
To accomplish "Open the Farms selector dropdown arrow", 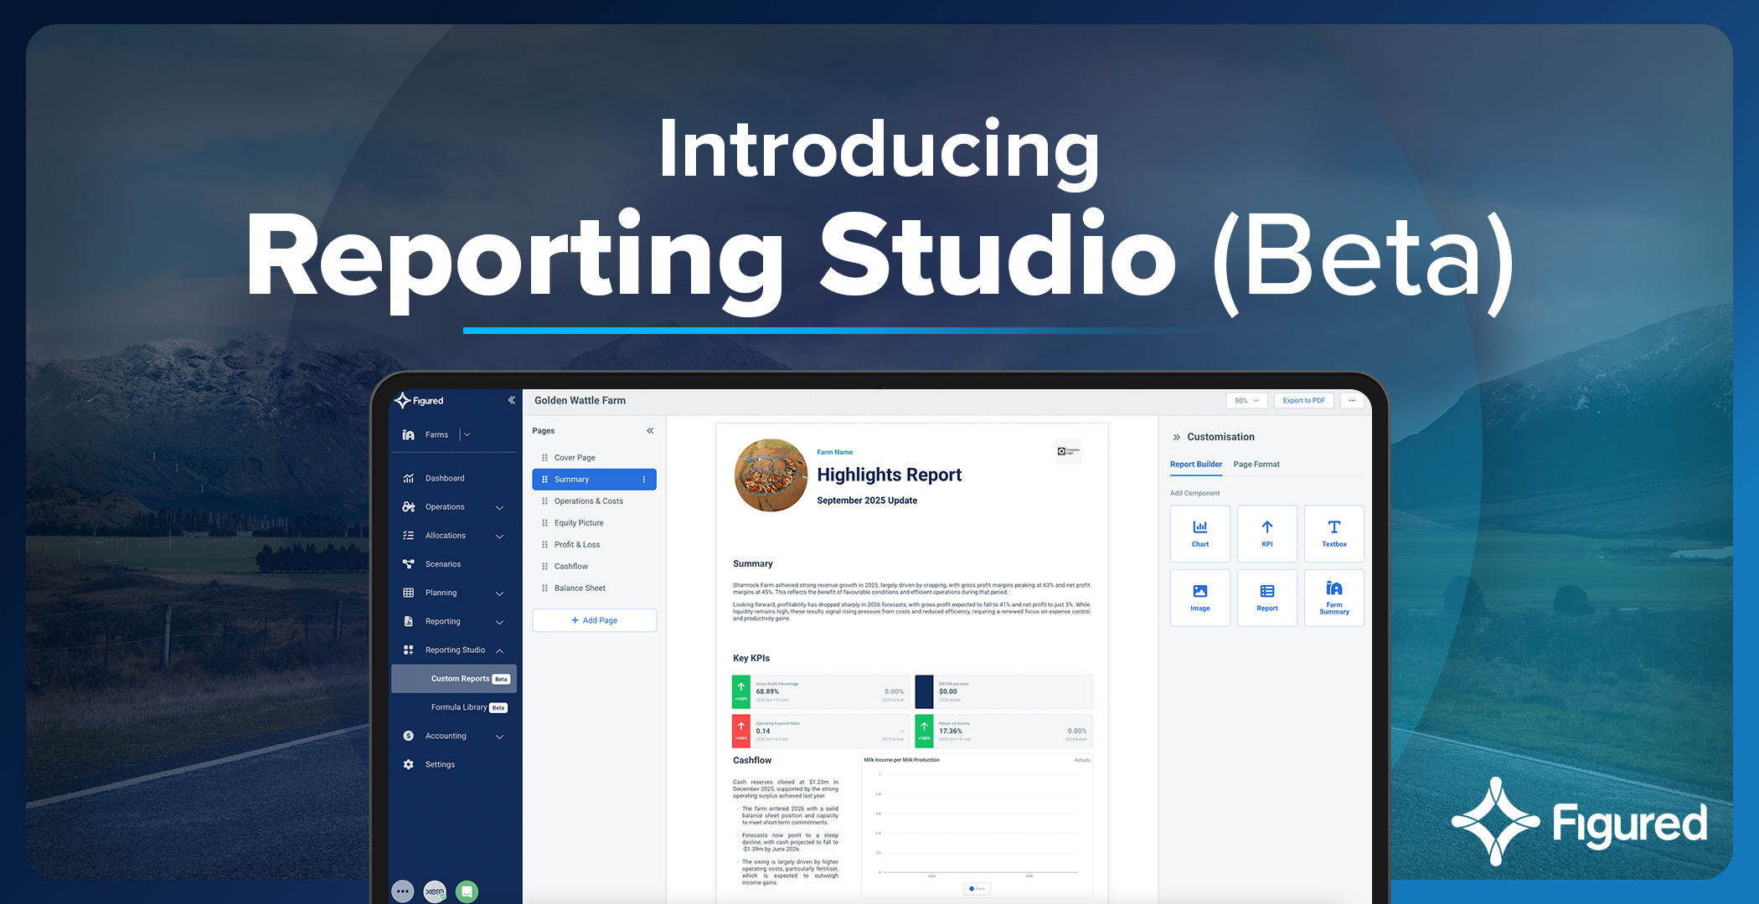I will (467, 434).
